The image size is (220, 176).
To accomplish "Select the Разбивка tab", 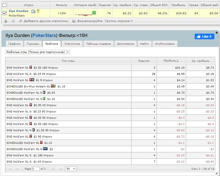I will [x=52, y=44].
